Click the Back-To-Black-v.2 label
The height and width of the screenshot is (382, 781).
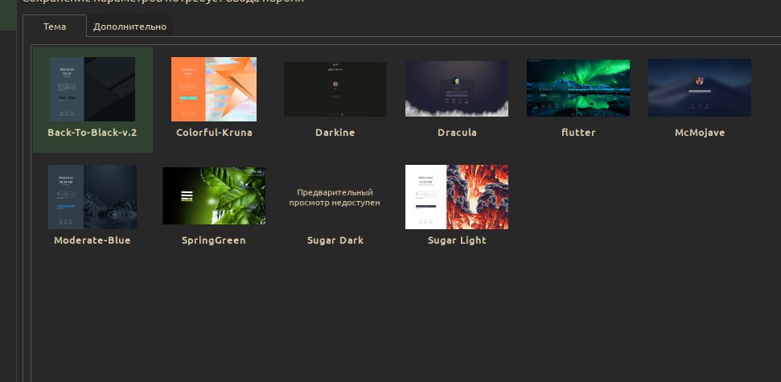(92, 133)
